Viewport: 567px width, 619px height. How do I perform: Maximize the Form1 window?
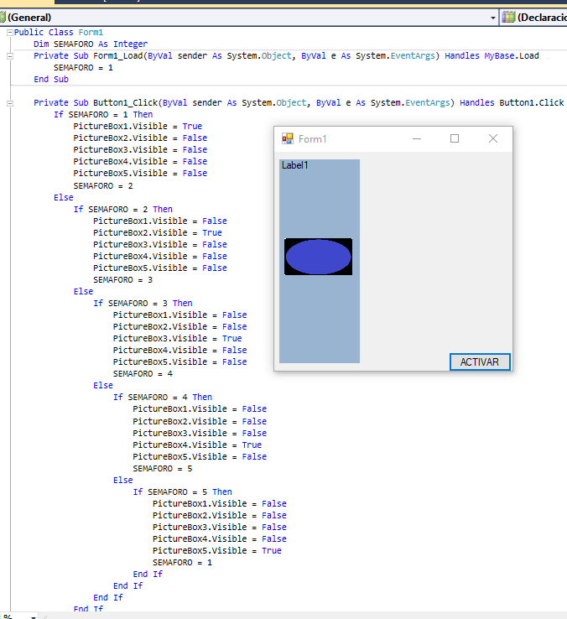(455, 138)
